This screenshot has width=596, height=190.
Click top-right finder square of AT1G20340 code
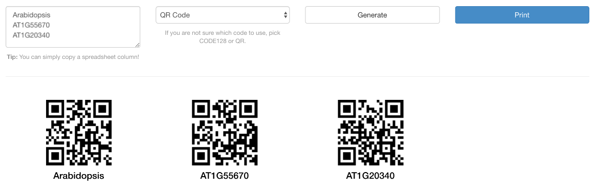394,109
